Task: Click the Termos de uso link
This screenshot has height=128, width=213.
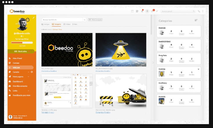Action: coord(18,118)
